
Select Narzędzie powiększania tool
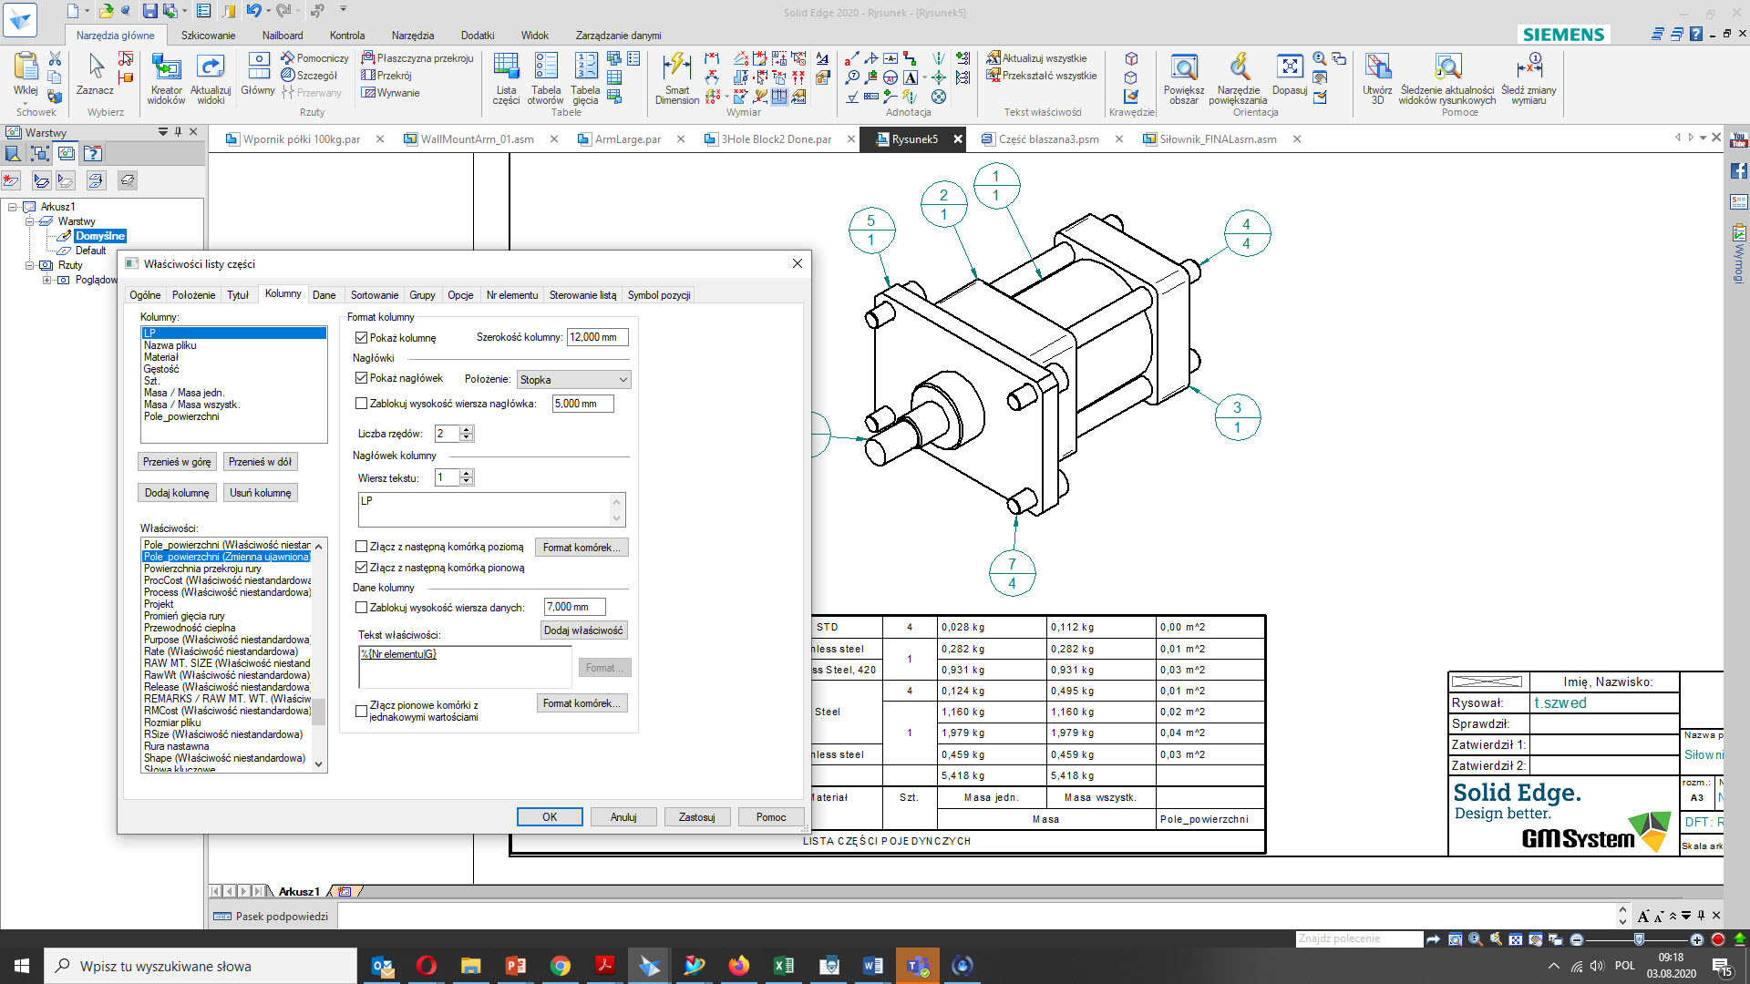pos(1238,78)
